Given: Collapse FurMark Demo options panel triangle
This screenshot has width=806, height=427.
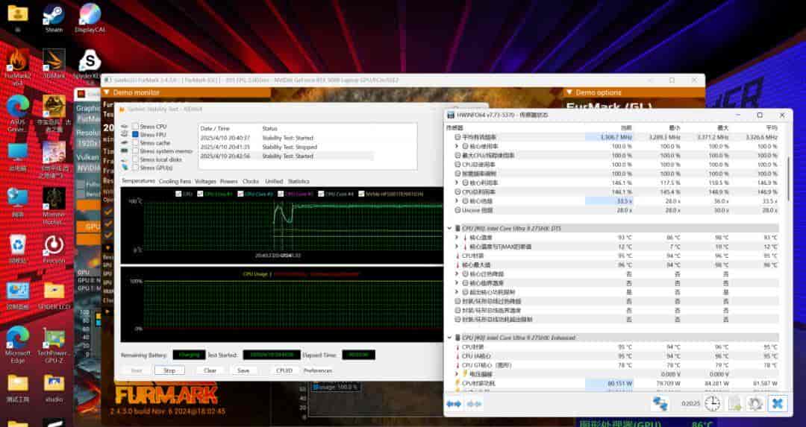Looking at the screenshot, I should [x=569, y=92].
